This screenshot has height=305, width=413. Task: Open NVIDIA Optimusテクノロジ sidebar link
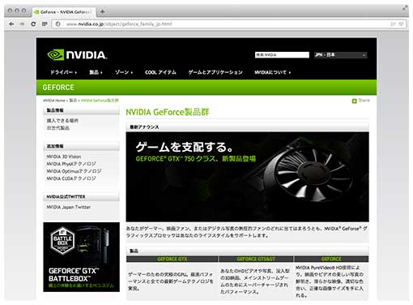click(x=75, y=171)
